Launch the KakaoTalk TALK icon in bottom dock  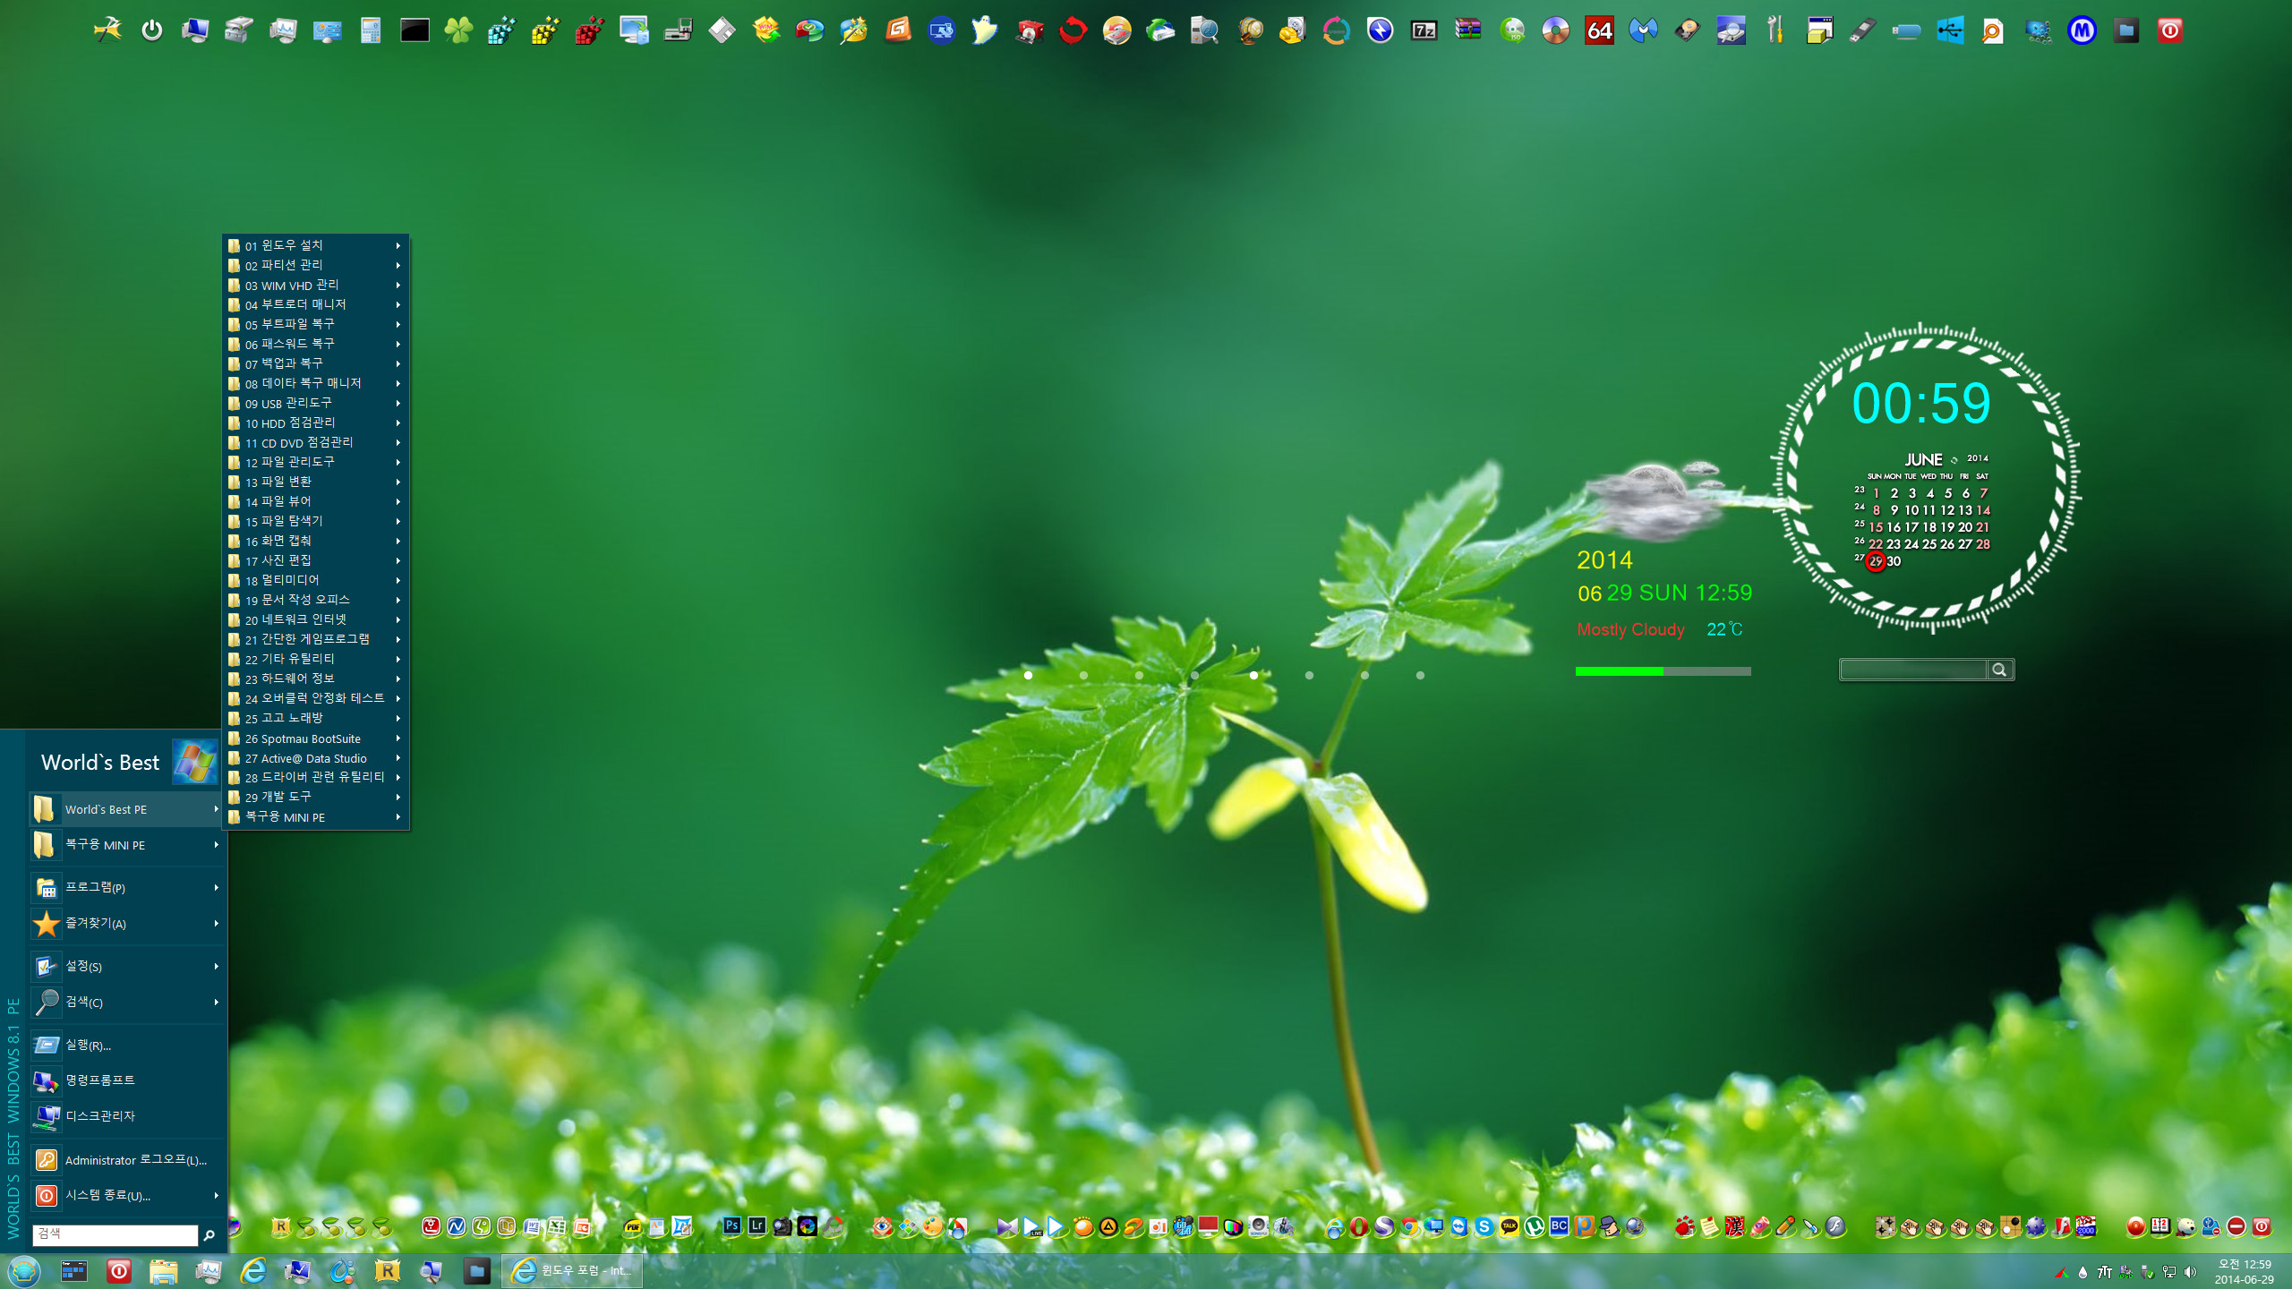tap(1509, 1226)
